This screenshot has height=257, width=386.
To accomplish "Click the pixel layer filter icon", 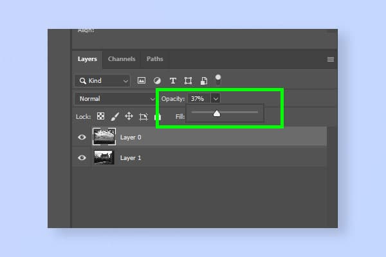I will [142, 81].
